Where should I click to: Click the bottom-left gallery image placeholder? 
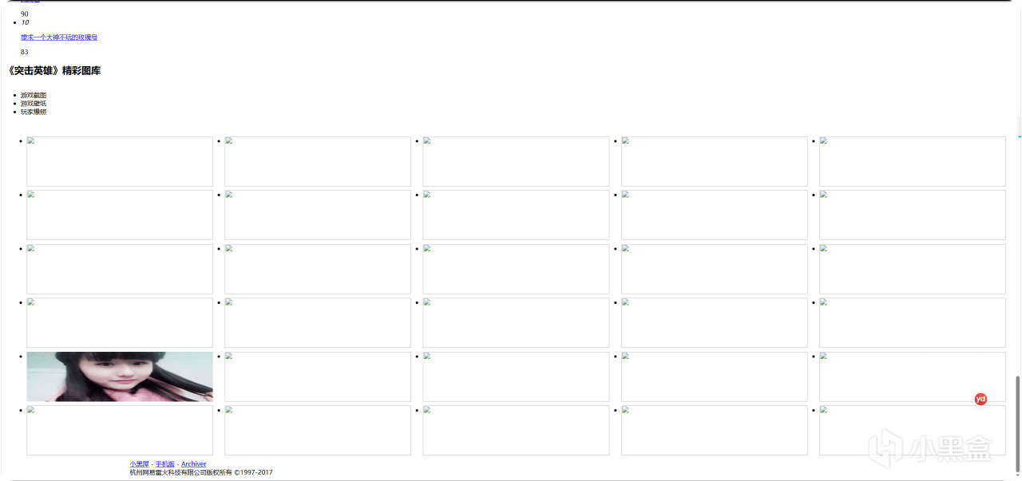tap(120, 431)
